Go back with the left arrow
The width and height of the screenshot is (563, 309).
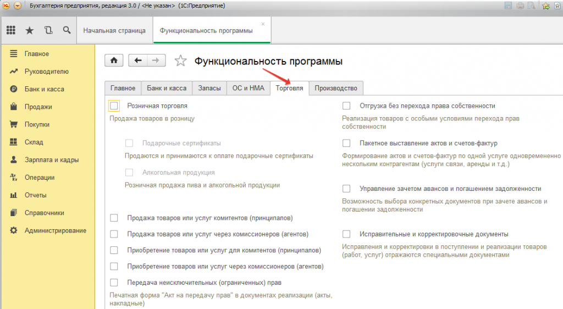(x=138, y=61)
